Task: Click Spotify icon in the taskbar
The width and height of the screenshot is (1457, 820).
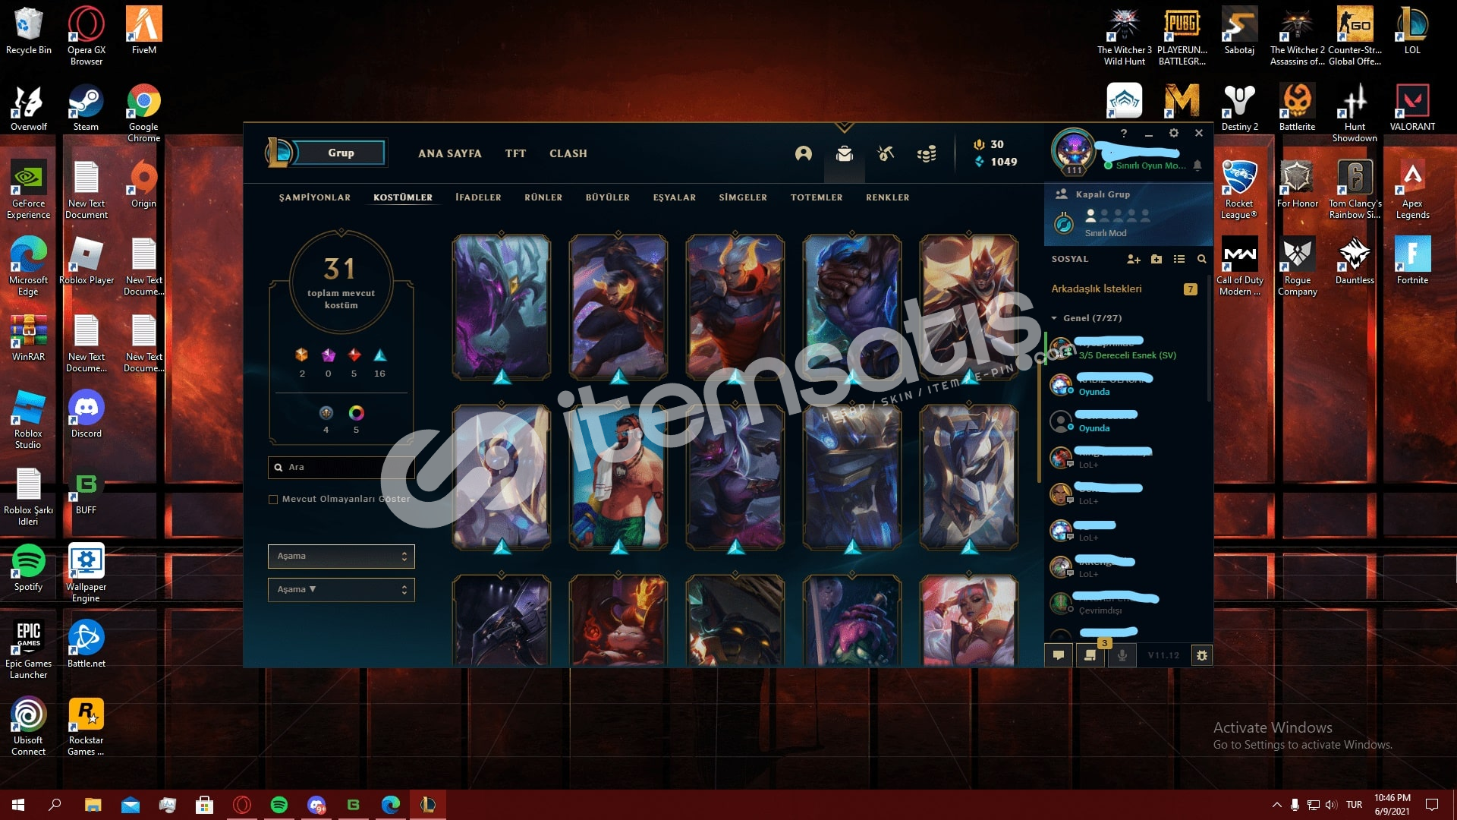Action: 279,805
